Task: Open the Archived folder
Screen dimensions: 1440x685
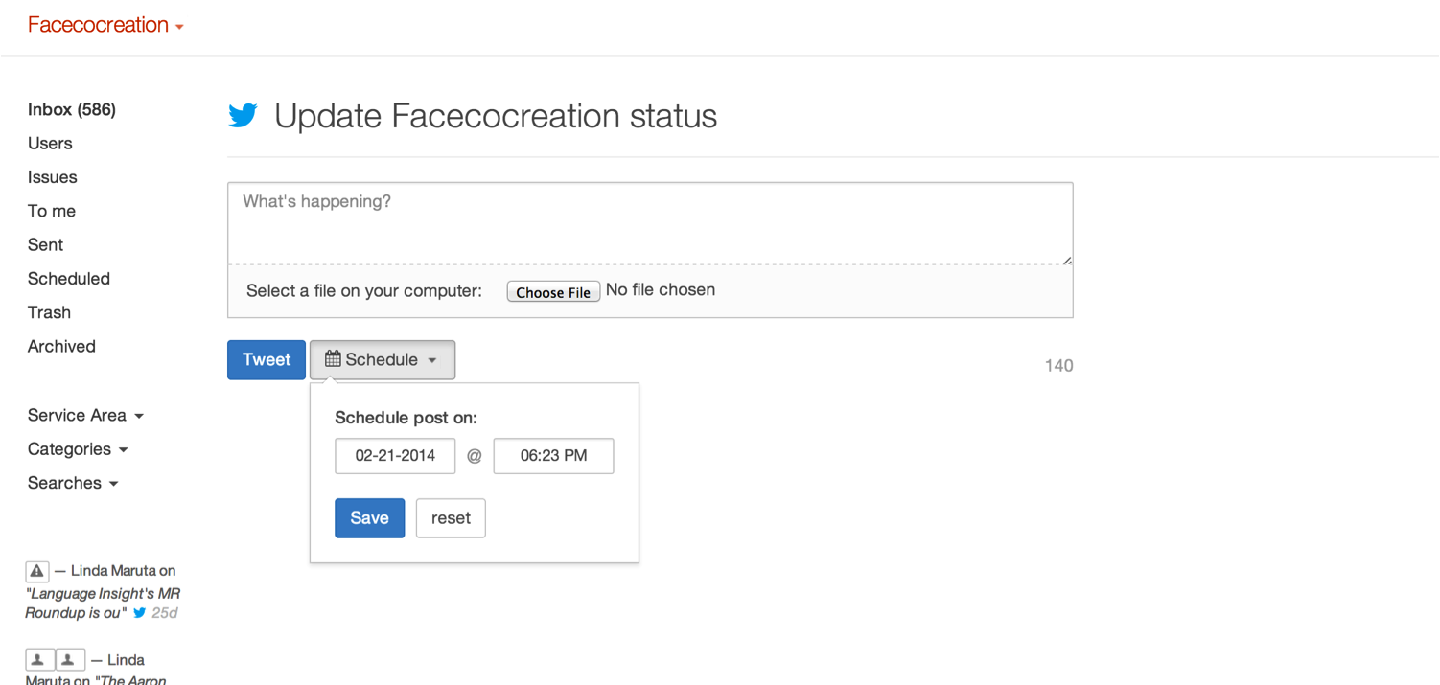Action: coord(61,346)
